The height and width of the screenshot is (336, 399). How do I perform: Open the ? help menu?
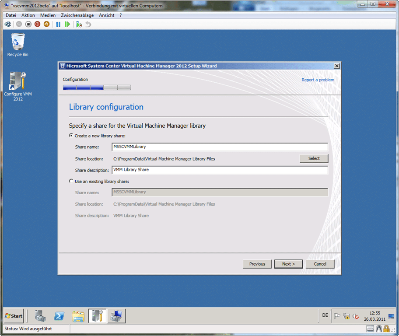click(121, 15)
